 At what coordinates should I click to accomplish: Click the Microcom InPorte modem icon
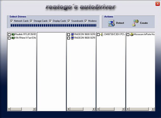[132, 34]
